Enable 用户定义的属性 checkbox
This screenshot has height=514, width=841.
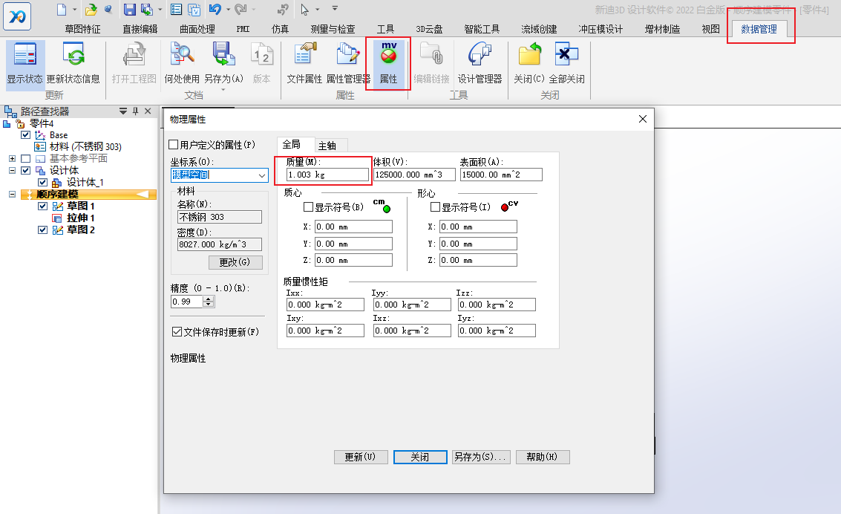(x=174, y=145)
